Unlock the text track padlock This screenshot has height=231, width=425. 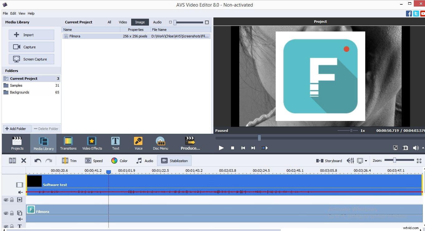[x=12, y=226]
